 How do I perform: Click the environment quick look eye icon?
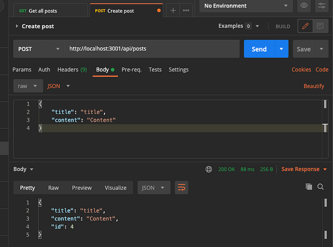(x=304, y=6)
